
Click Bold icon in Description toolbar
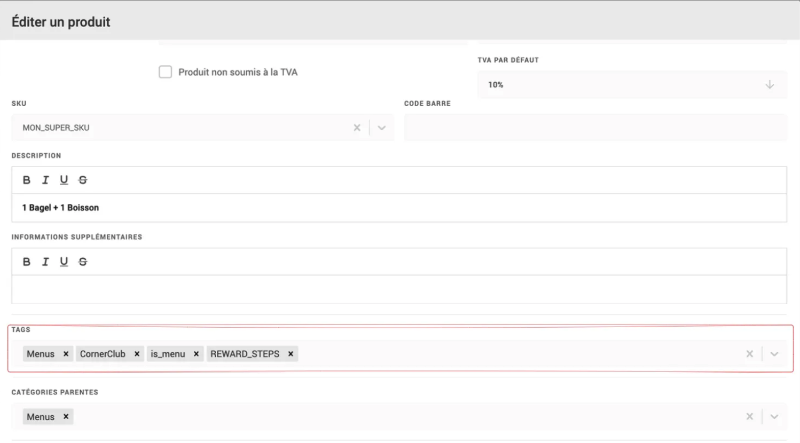pos(26,180)
